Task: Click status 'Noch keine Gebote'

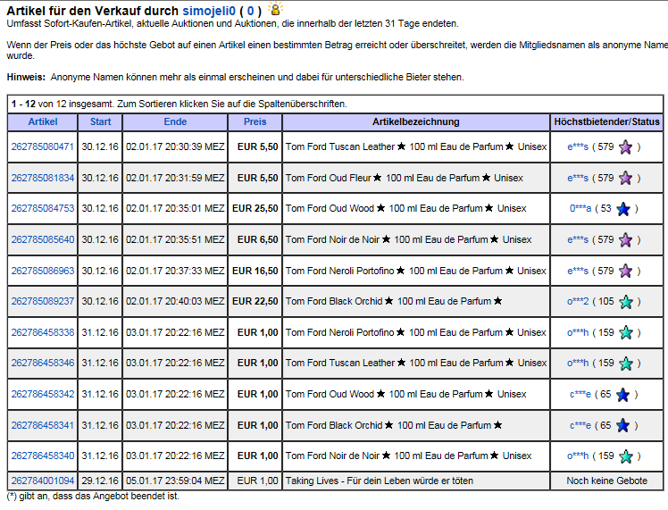Action: point(606,481)
